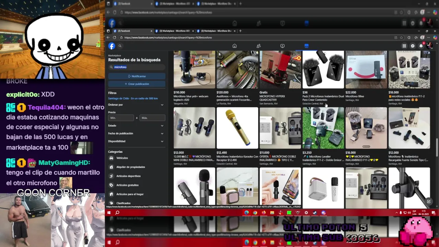Screen dimensions: 439x247
Task: Open File Explorer from the taskbar
Action: pyautogui.click(x=272, y=213)
